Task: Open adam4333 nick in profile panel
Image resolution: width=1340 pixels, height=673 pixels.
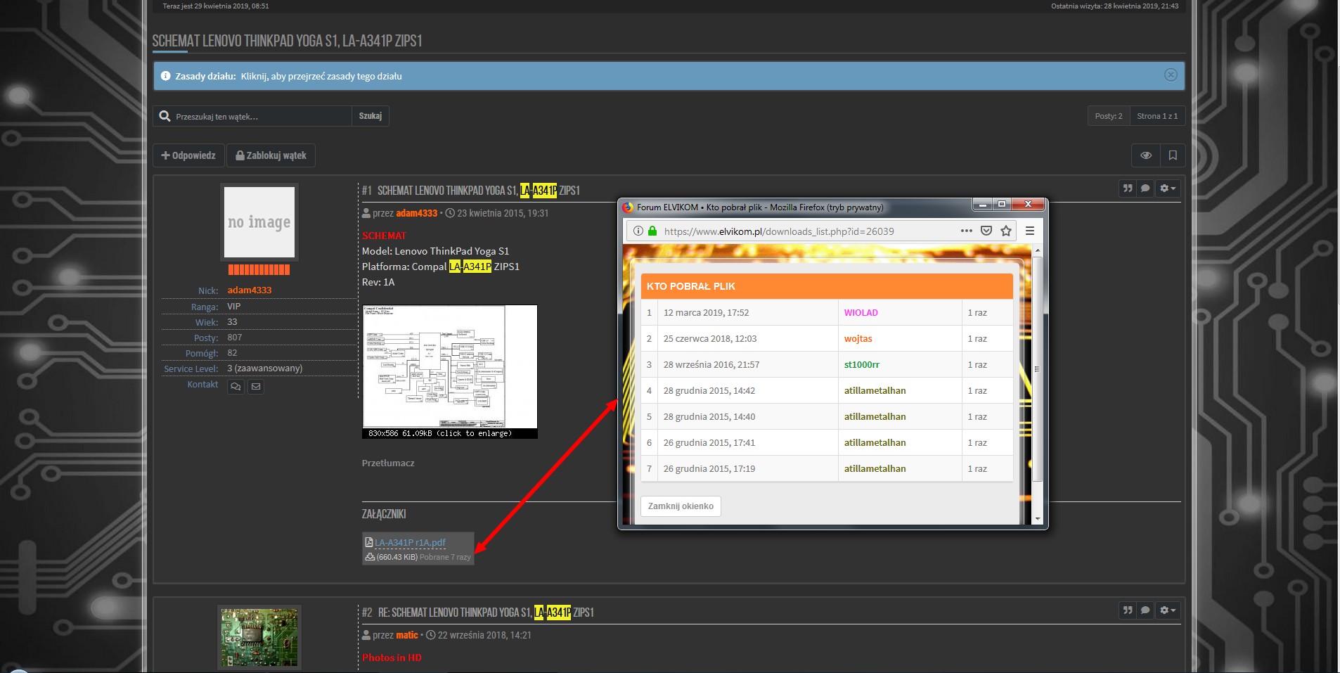Action: point(250,290)
